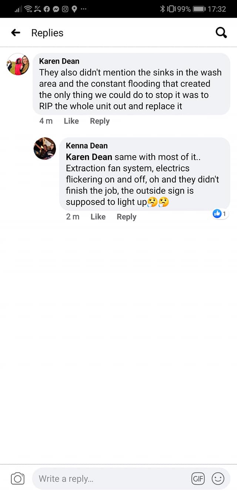This screenshot has height=493, width=237.
Task: Like Karen Dean's comment
Action: pos(71,121)
